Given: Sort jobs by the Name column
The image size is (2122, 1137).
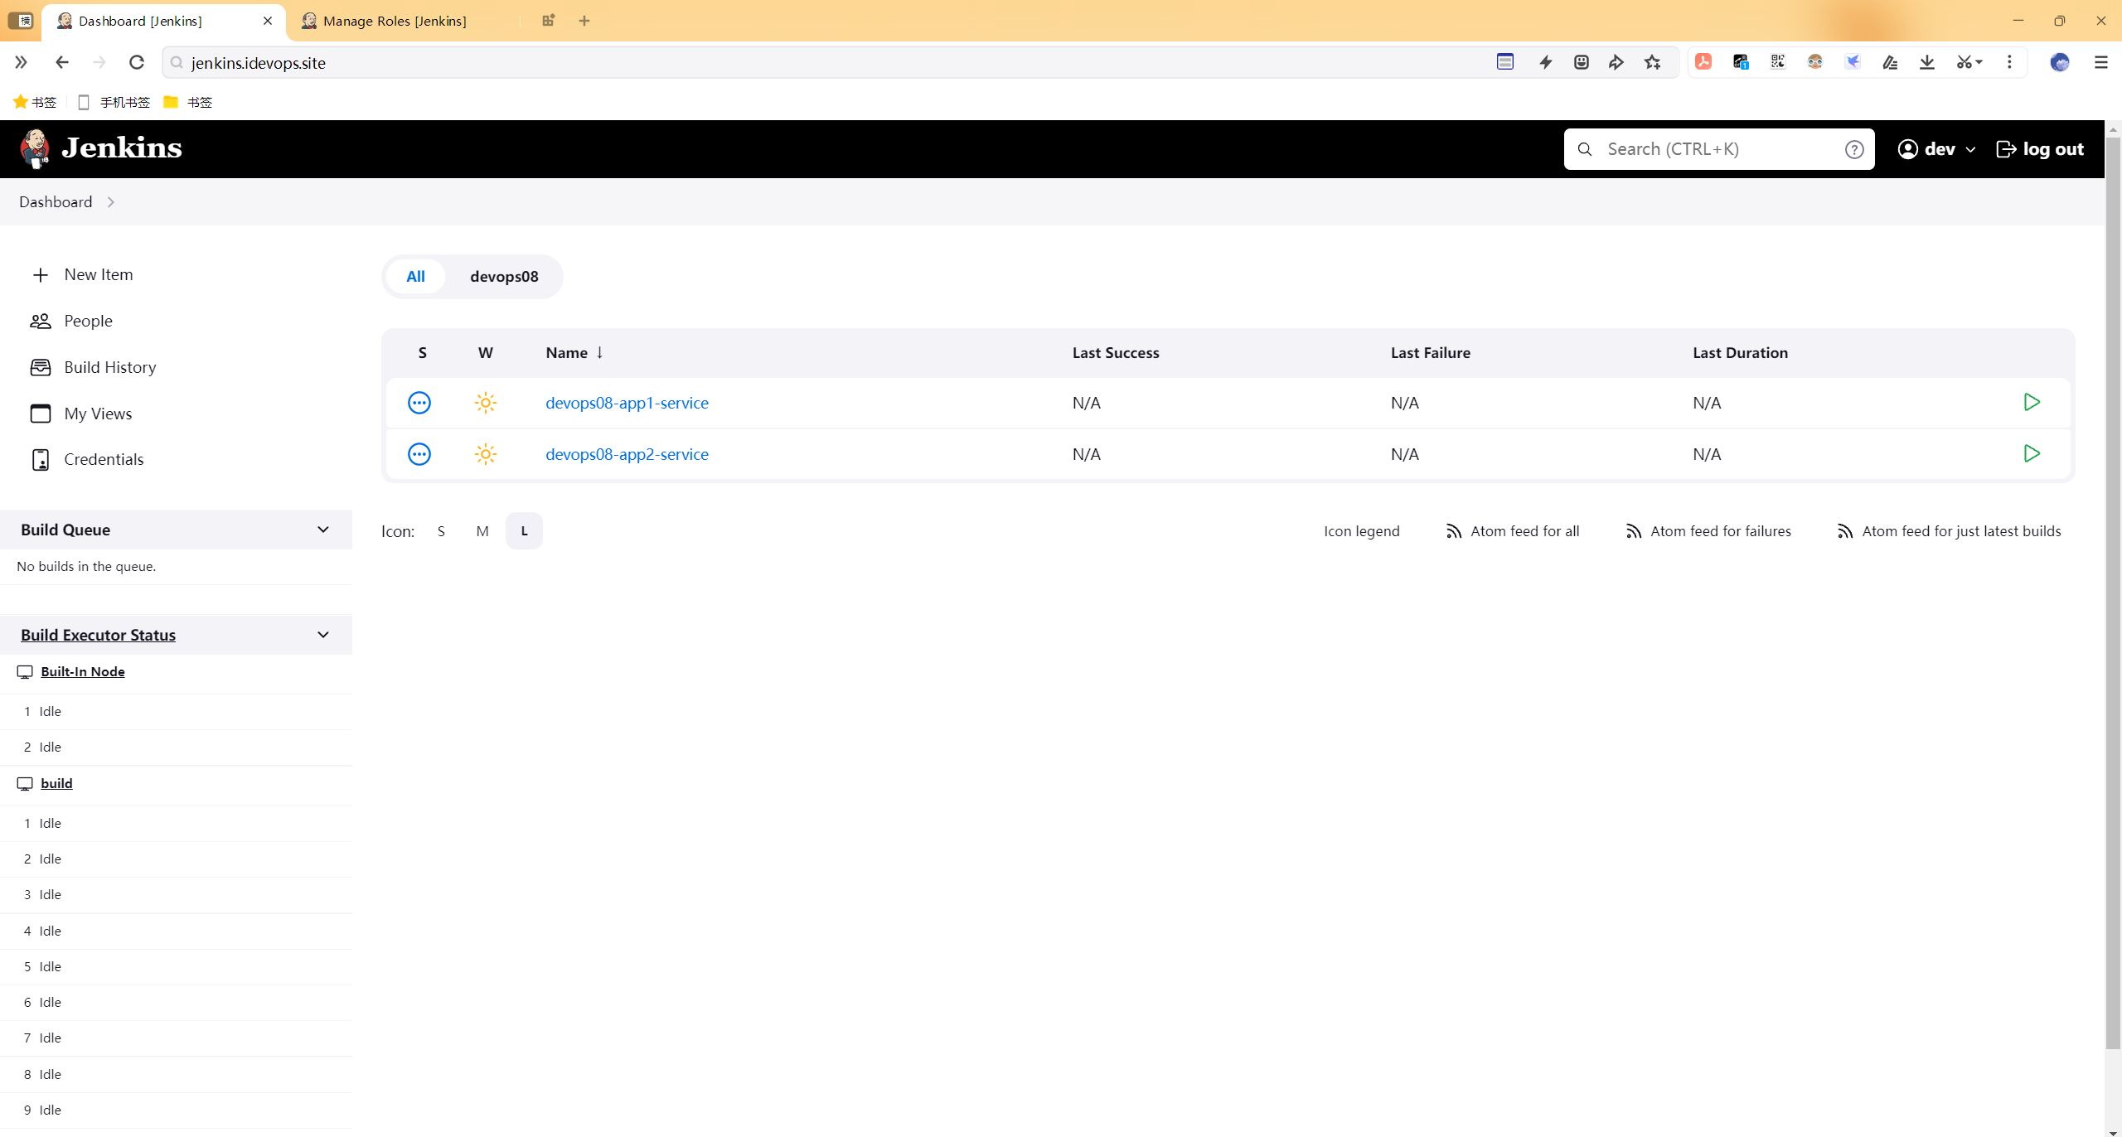Looking at the screenshot, I should tap(574, 353).
